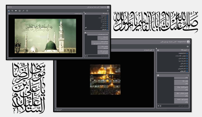Open the profile avatar in the lower window
Viewport: 202px width, 117px height.
[188, 42]
